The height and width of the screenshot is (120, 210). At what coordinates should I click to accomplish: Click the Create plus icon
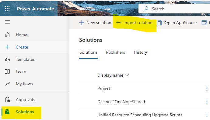(7, 47)
